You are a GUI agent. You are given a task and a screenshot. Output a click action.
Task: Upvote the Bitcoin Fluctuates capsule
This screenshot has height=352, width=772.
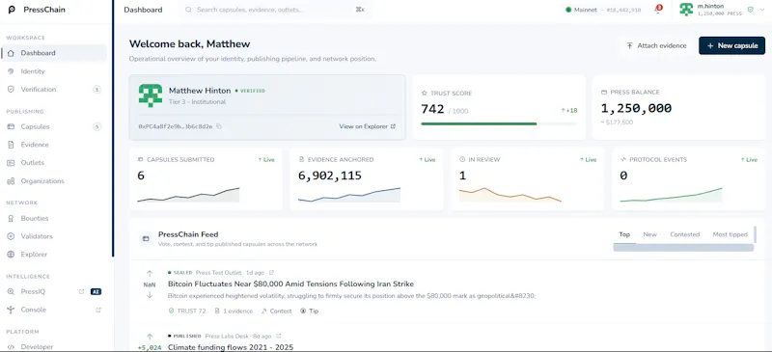click(150, 274)
